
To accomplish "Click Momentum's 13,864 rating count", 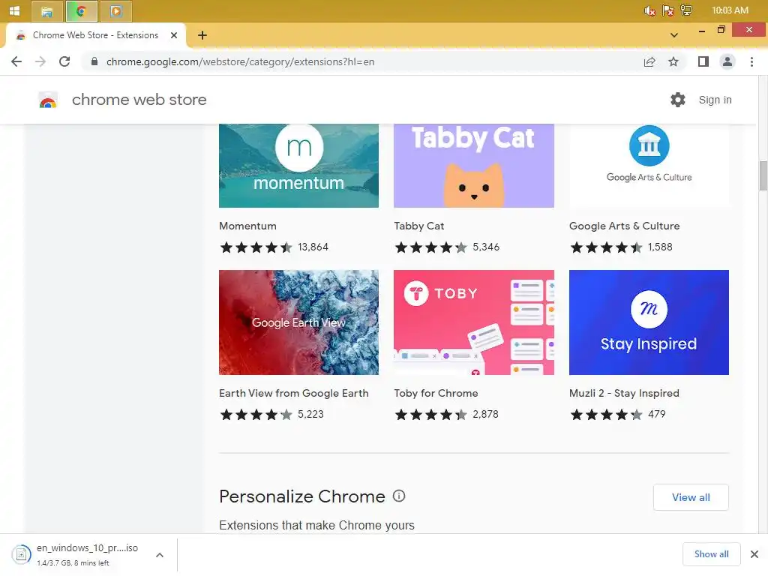I will point(313,247).
